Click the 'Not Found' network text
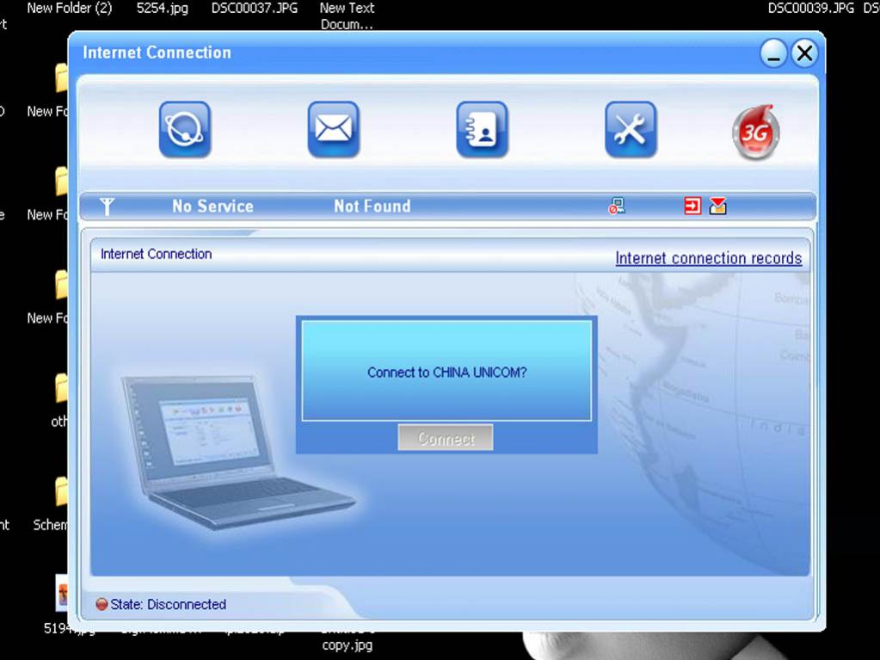Screen dimensions: 880x660 (372, 207)
